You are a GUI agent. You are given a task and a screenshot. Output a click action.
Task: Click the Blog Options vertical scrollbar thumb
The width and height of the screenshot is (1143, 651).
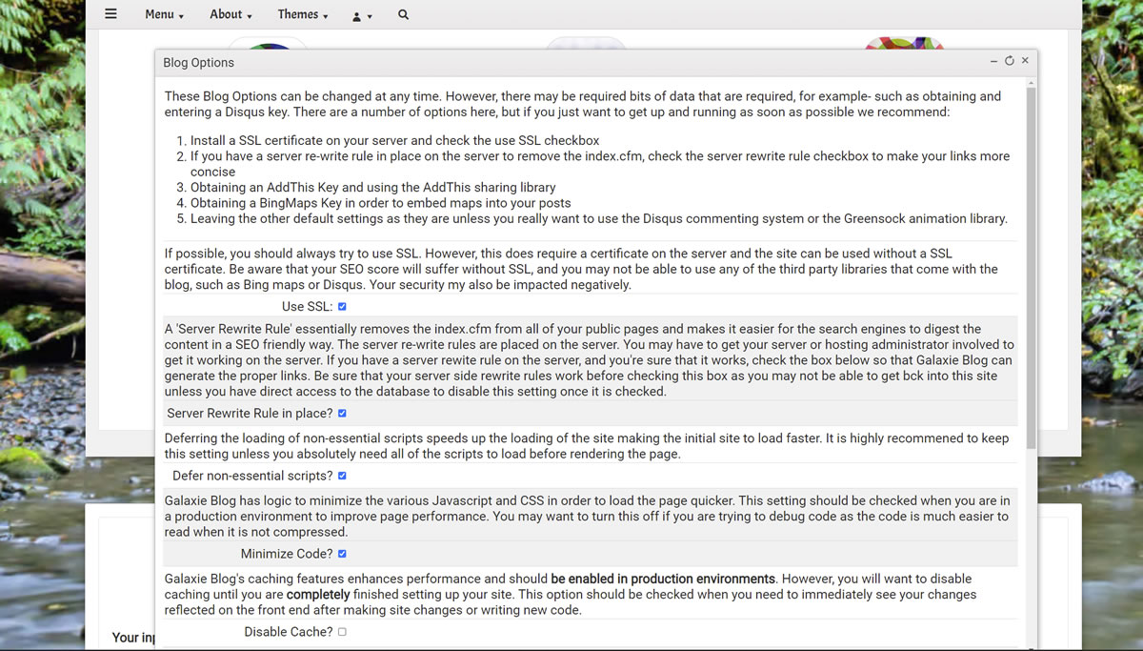coord(1031,270)
